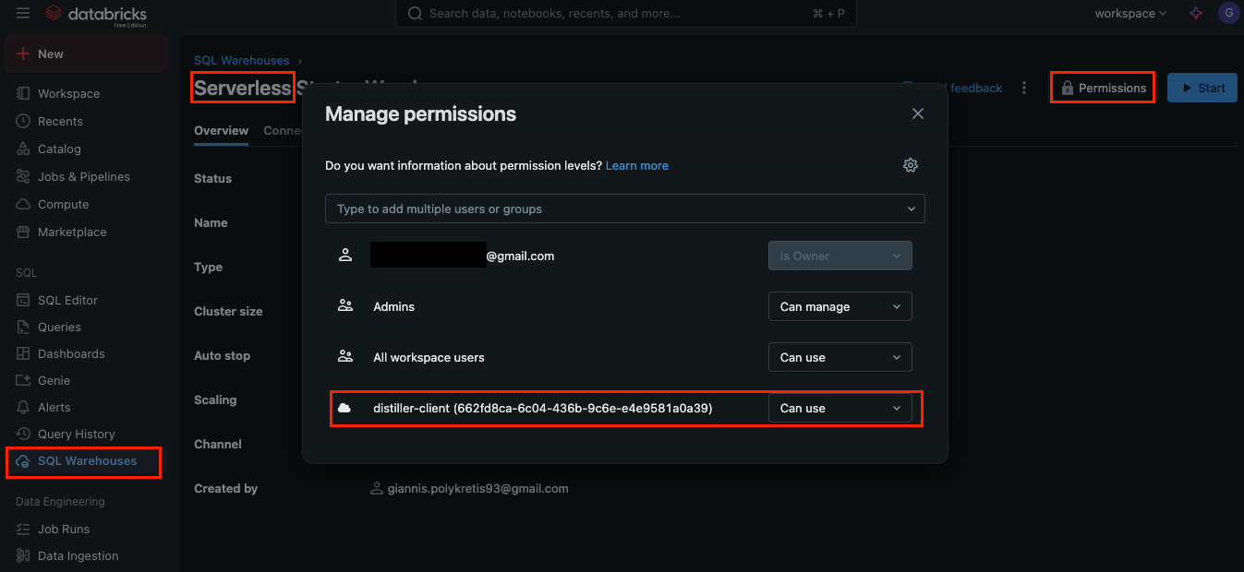Open the three-dot more options menu
Viewport: 1244px width, 572px height.
(x=1023, y=88)
